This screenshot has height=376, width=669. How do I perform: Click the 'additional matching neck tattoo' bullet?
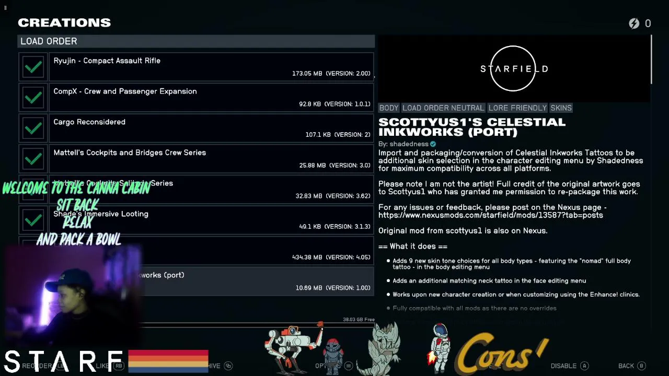[489, 281]
